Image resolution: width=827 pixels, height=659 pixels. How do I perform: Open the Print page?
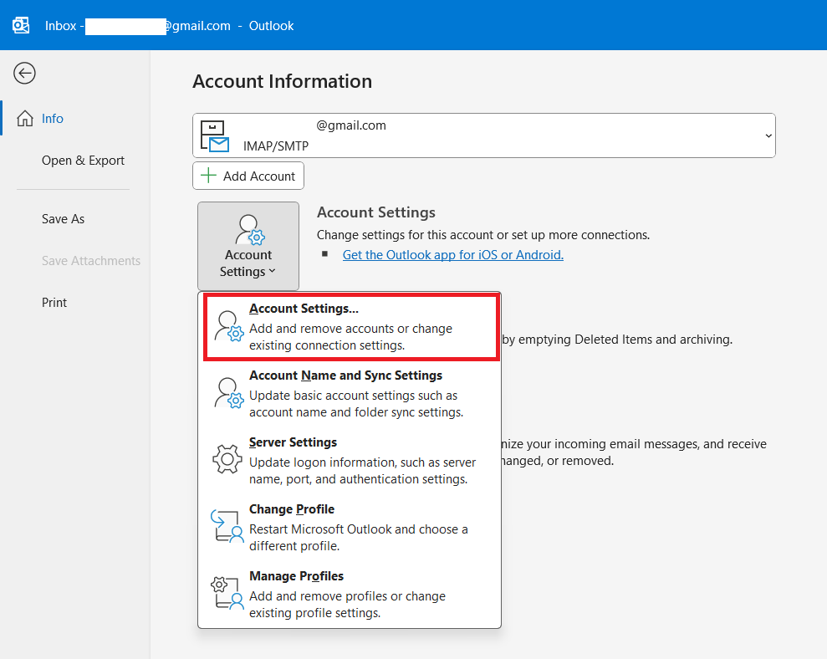pyautogui.click(x=54, y=303)
